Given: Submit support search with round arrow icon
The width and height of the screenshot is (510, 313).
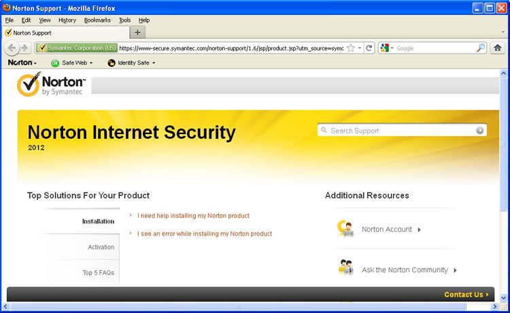Looking at the screenshot, I should (480, 131).
